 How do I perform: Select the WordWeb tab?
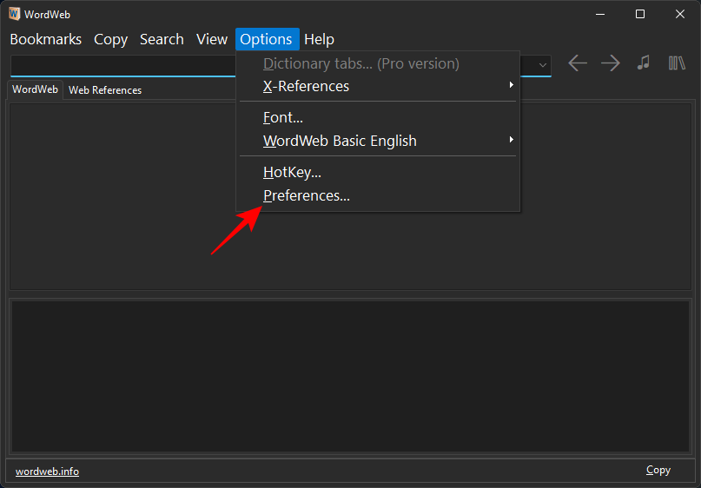click(x=36, y=89)
